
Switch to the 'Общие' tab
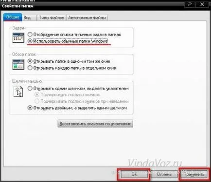(x=13, y=17)
